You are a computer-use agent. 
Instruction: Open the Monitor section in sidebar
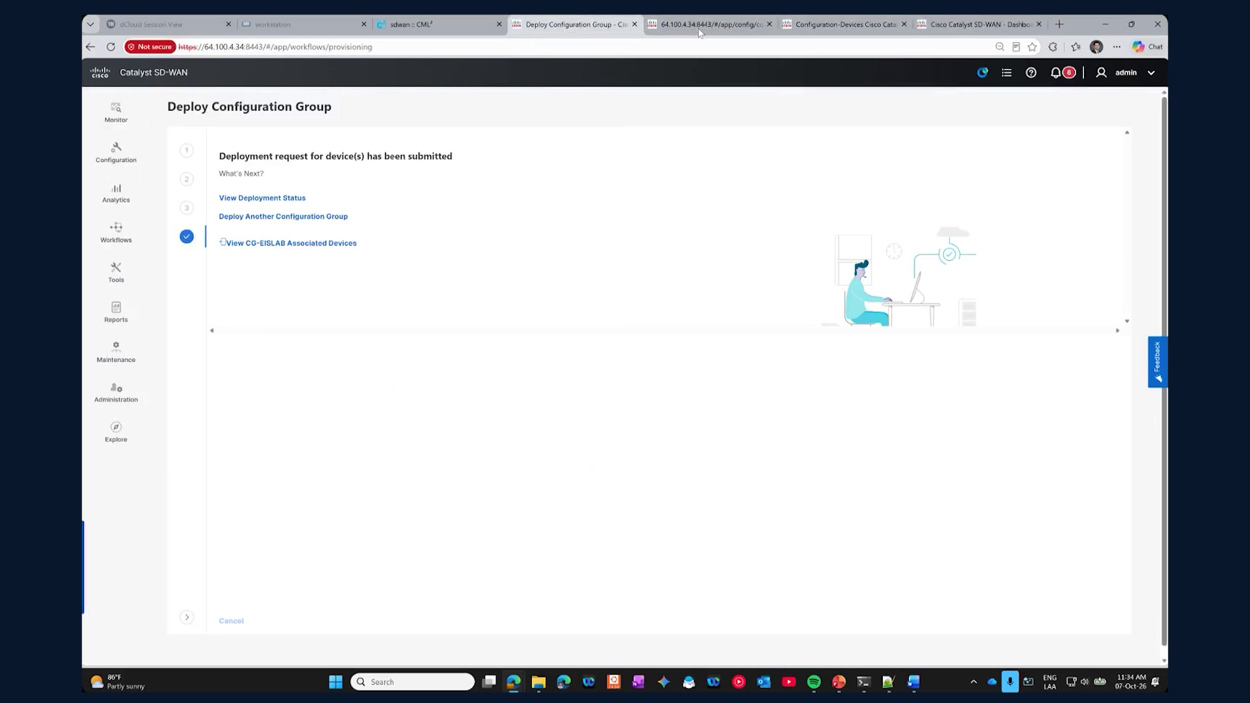[x=116, y=113]
